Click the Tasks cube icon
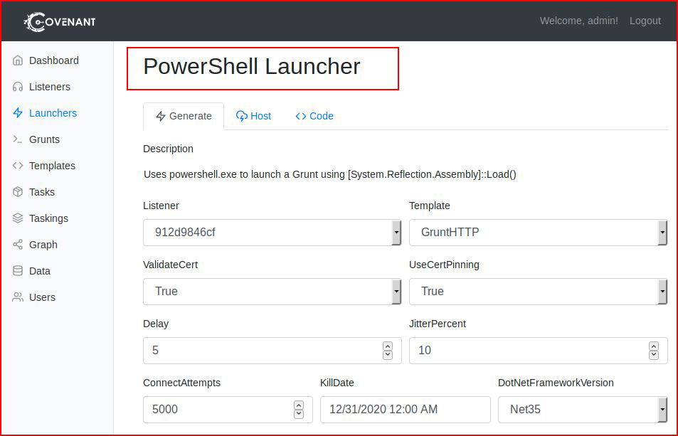This screenshot has height=436, width=678. 18,192
